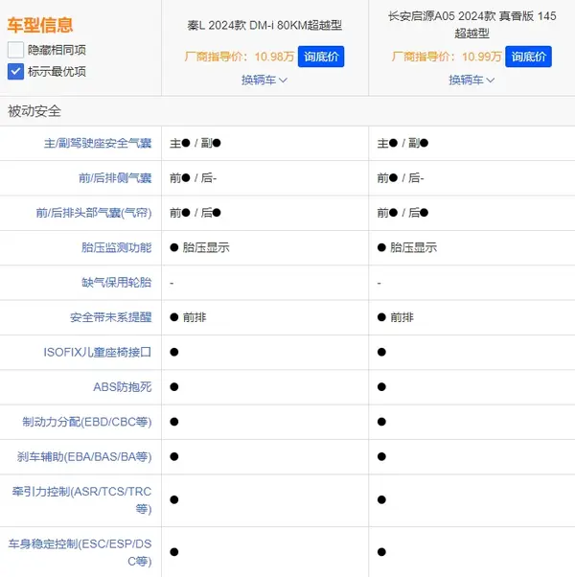Click the ISOFIX儿童座椅接口 label

98,352
